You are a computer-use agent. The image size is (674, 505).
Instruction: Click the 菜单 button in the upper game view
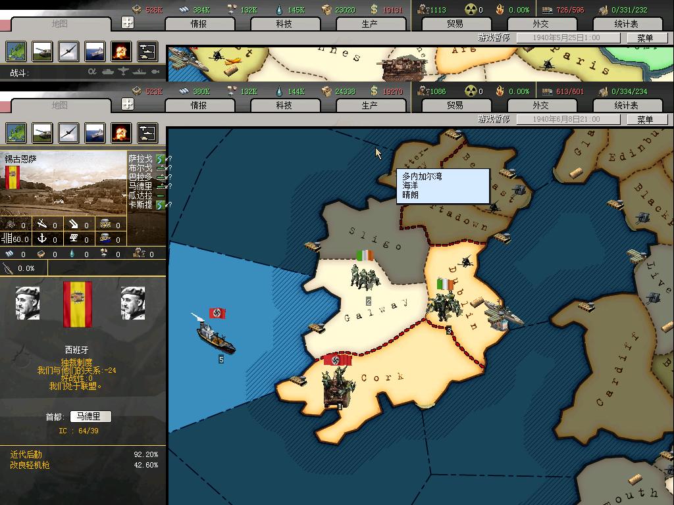tap(646, 37)
